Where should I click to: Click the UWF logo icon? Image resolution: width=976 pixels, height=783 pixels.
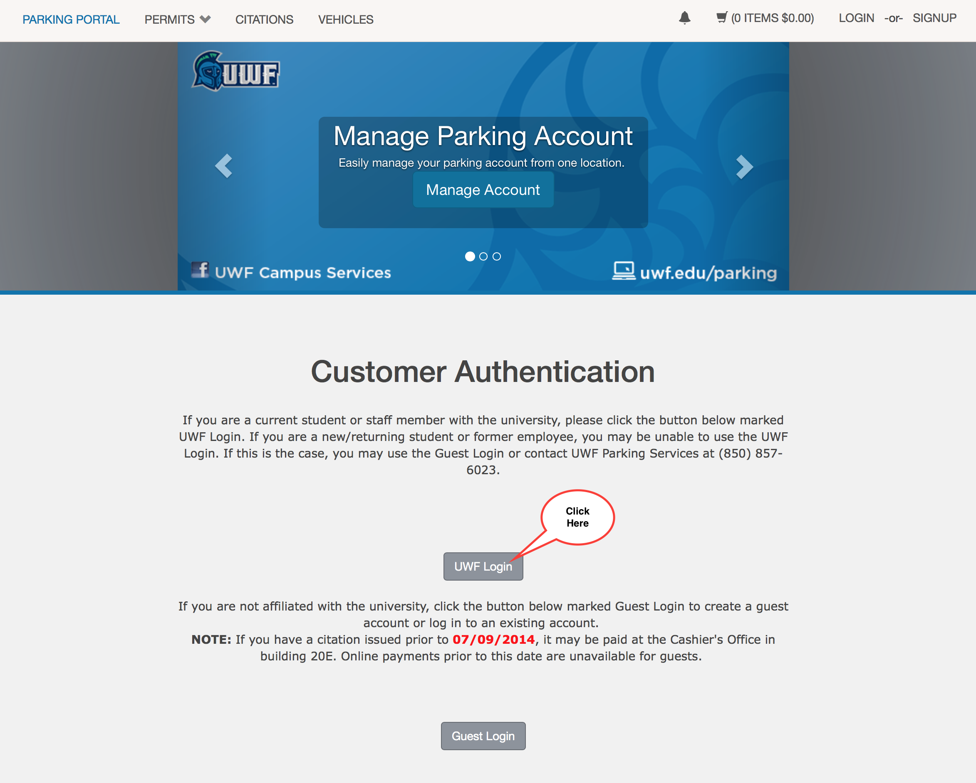point(234,74)
